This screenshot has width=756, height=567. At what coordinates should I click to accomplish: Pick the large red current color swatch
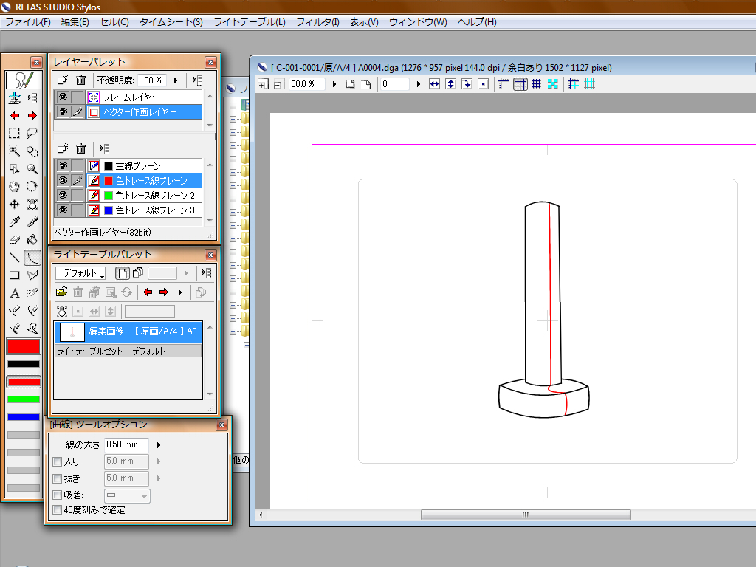pos(24,346)
